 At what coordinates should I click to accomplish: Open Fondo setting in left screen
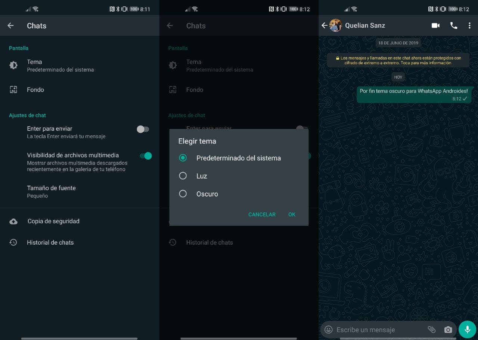(80, 89)
